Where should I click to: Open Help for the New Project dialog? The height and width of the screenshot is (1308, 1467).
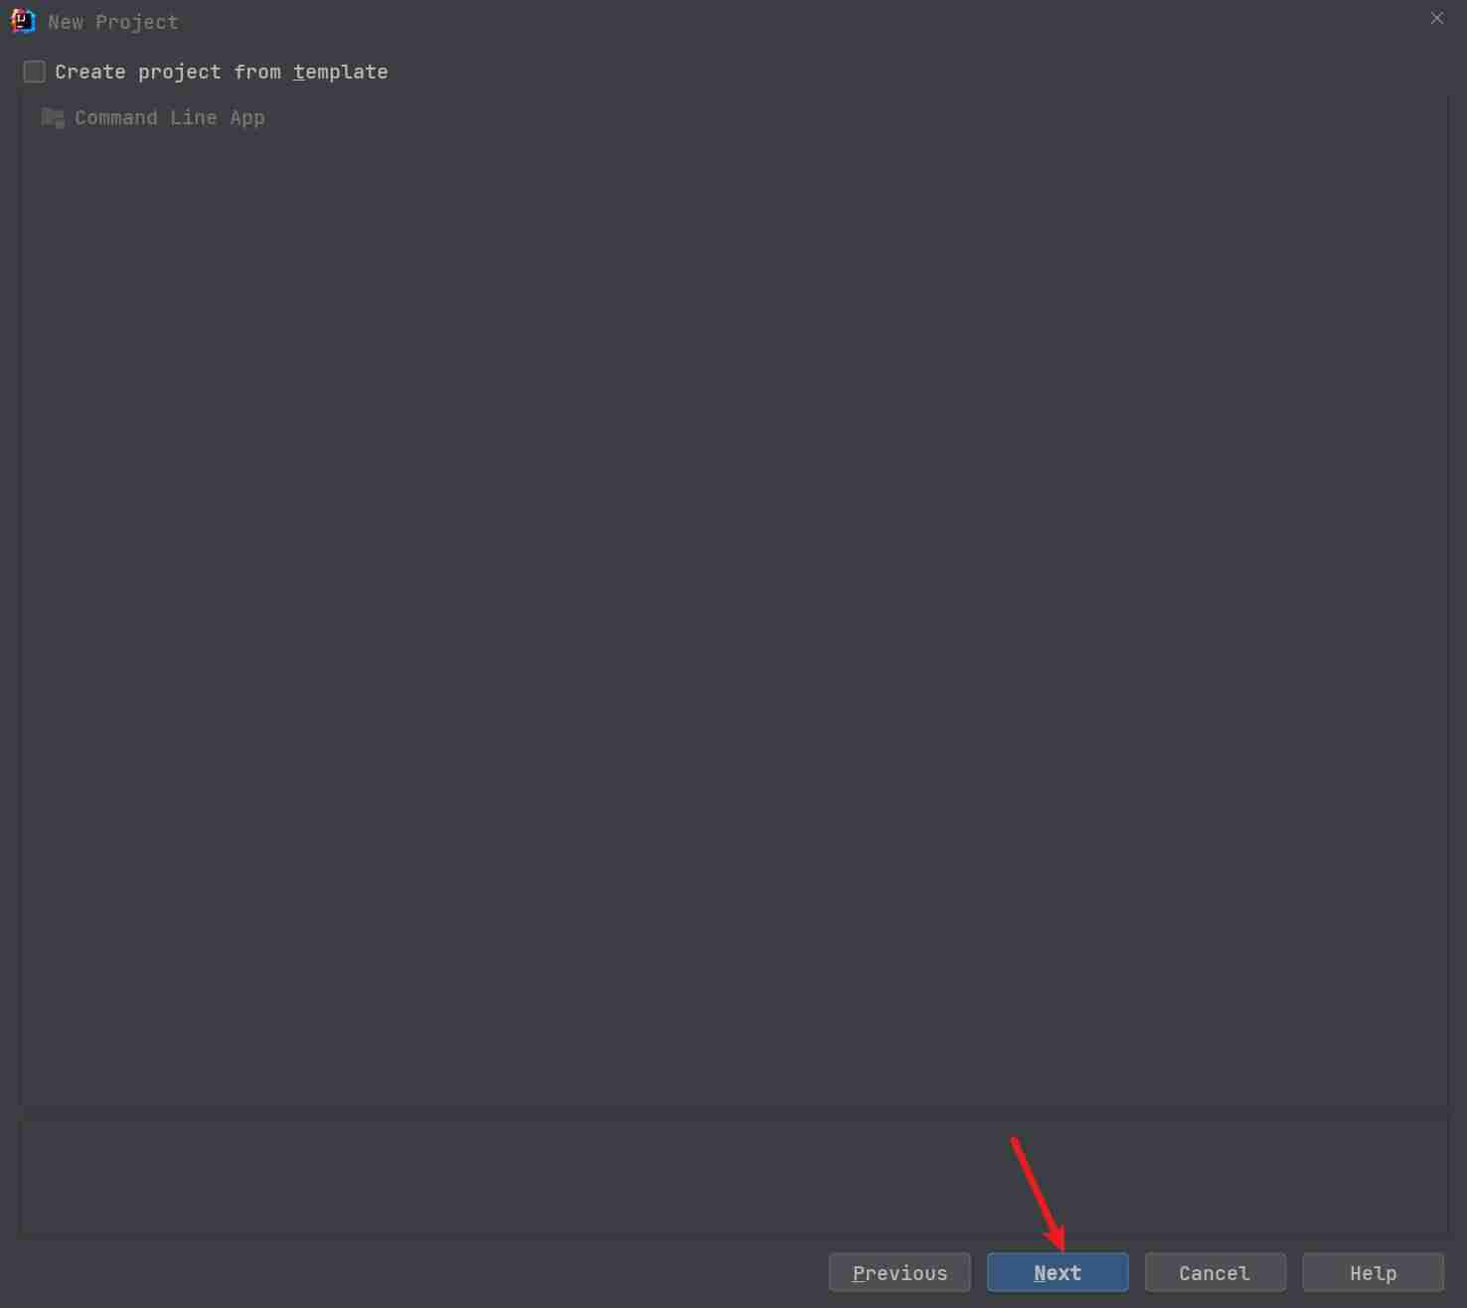[x=1373, y=1272]
